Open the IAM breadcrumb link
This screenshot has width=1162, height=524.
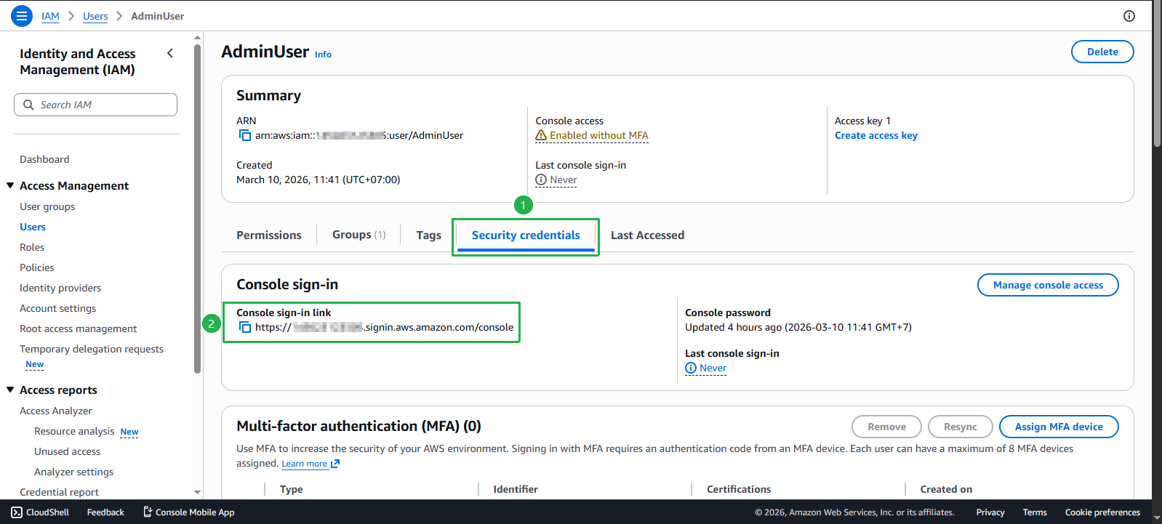point(50,16)
